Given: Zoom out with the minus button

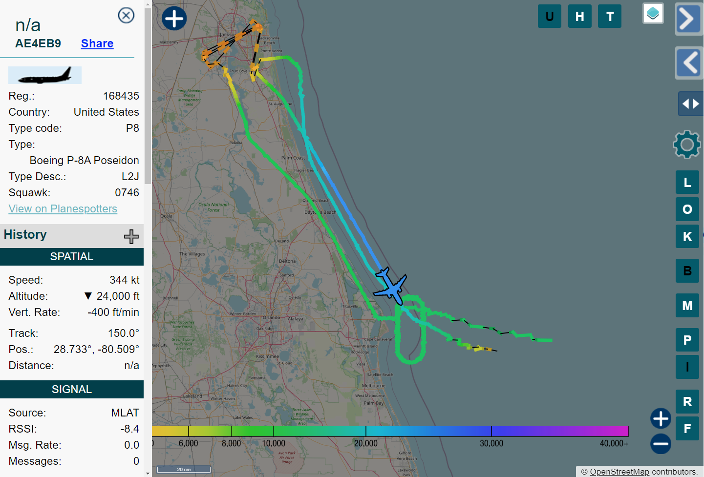Looking at the screenshot, I should pos(661,444).
